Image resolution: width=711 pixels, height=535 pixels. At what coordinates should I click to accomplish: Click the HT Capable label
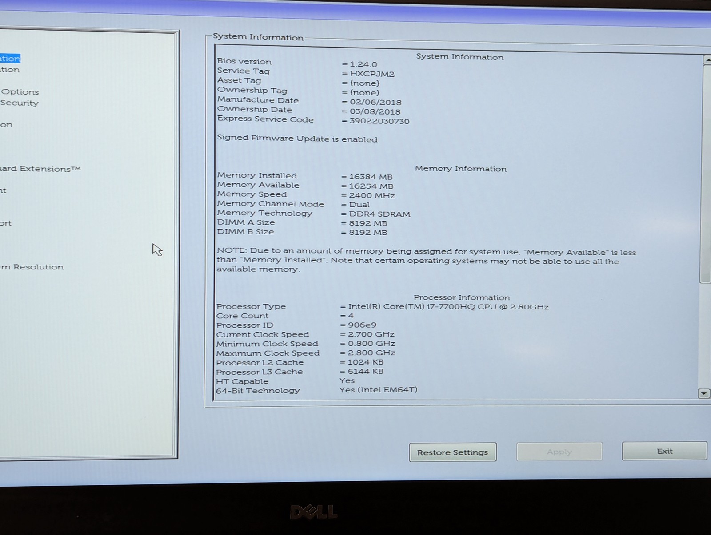[x=242, y=381]
